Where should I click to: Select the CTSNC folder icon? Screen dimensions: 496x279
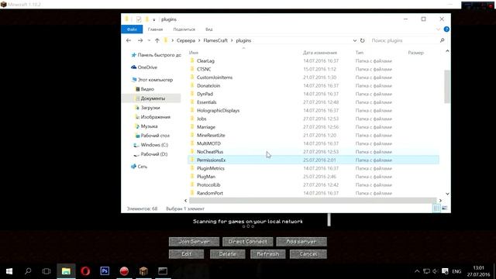(x=192, y=69)
